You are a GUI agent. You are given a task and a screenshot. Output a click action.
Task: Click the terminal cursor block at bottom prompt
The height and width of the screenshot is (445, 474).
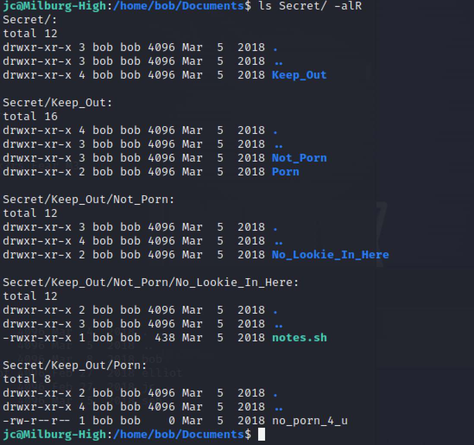click(x=262, y=434)
